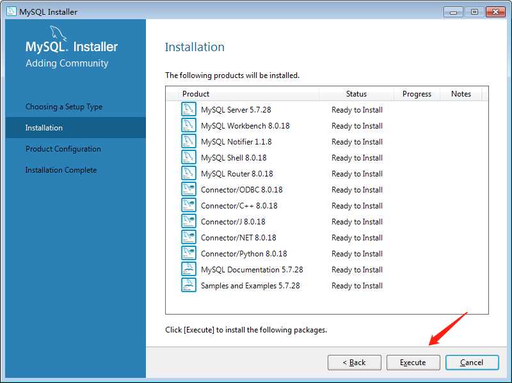
Task: Maximize the MySQL Installer window
Action: click(474, 12)
